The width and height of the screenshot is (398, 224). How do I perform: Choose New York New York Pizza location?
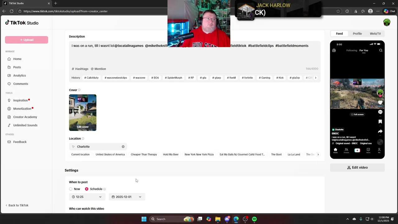pyautogui.click(x=199, y=155)
